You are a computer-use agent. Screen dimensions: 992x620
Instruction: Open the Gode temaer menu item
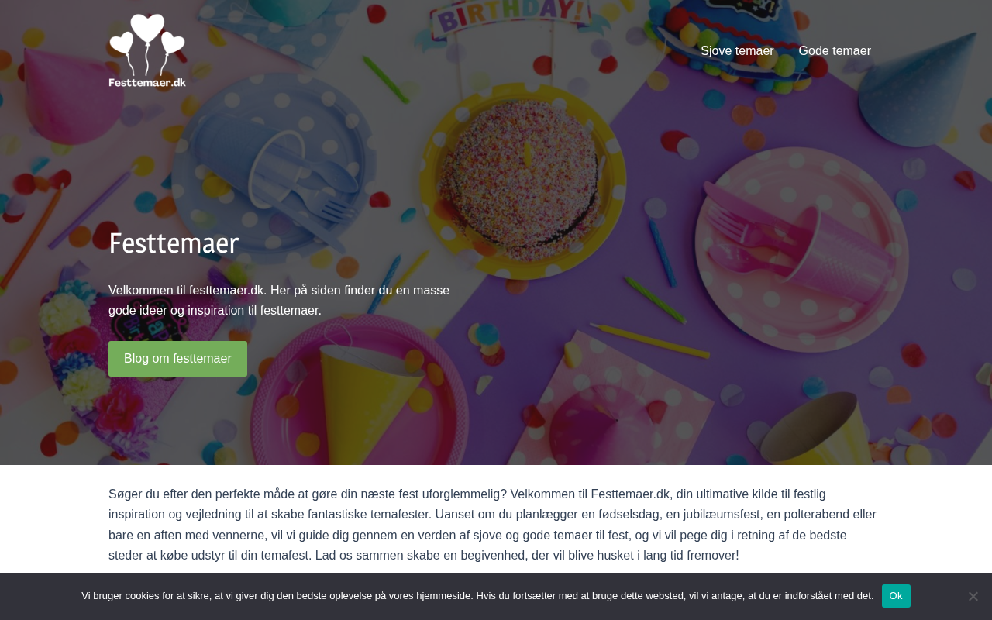click(835, 51)
